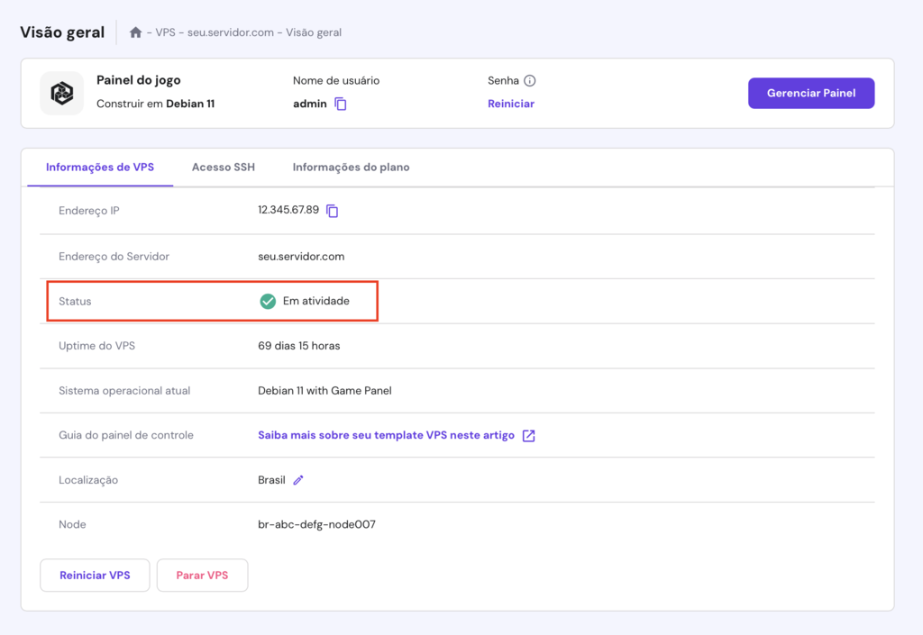Viewport: 923px width, 635px height.
Task: Click the game panel logo icon
Action: (61, 93)
